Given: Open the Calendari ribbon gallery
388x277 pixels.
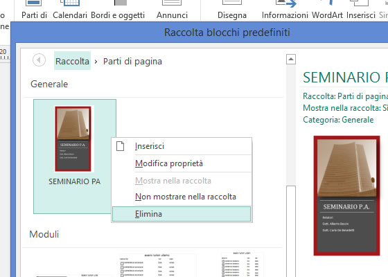Looking at the screenshot, I should 70,10.
